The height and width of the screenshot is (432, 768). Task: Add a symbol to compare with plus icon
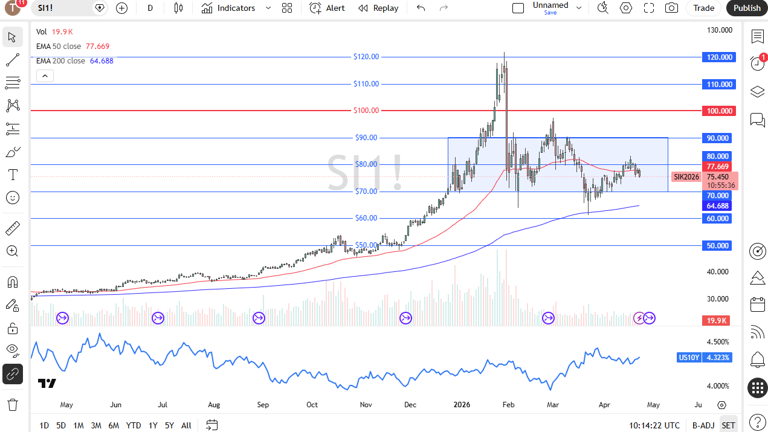(x=122, y=8)
